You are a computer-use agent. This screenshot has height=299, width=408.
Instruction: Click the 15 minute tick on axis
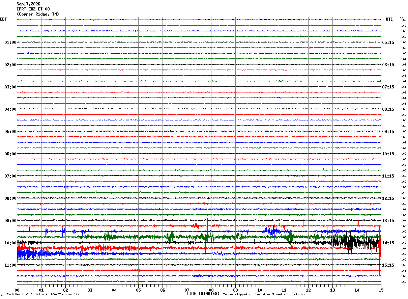pos(381,290)
